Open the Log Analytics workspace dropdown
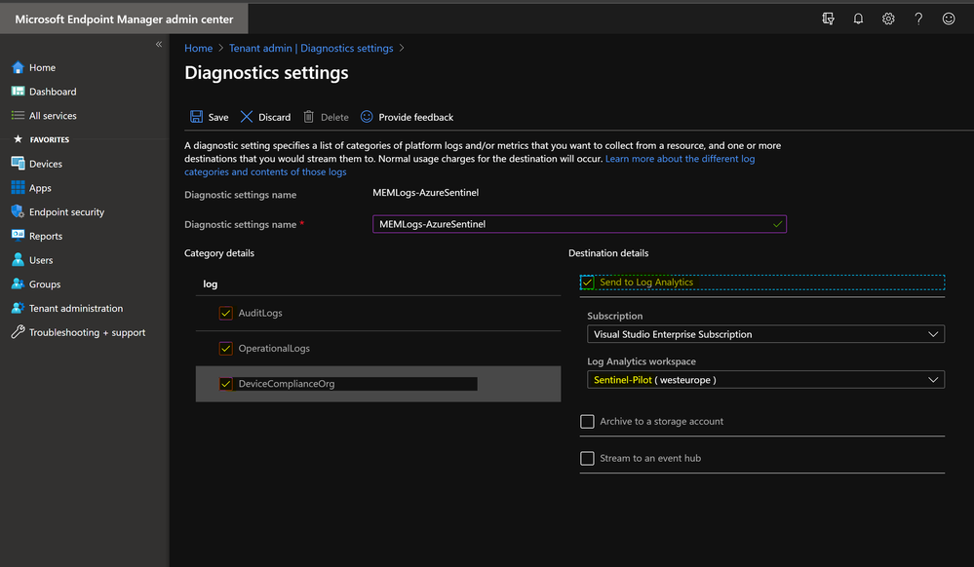The image size is (974, 567). [x=765, y=379]
